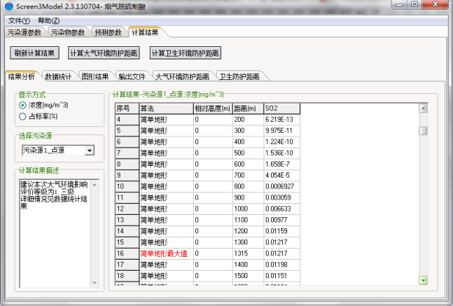This screenshot has width=453, height=306.
Task: Click green down arrow of results table scrollbar
Action: (x=423, y=280)
